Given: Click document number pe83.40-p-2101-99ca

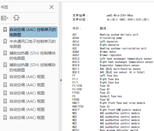Looking at the screenshot, I should [120, 15].
